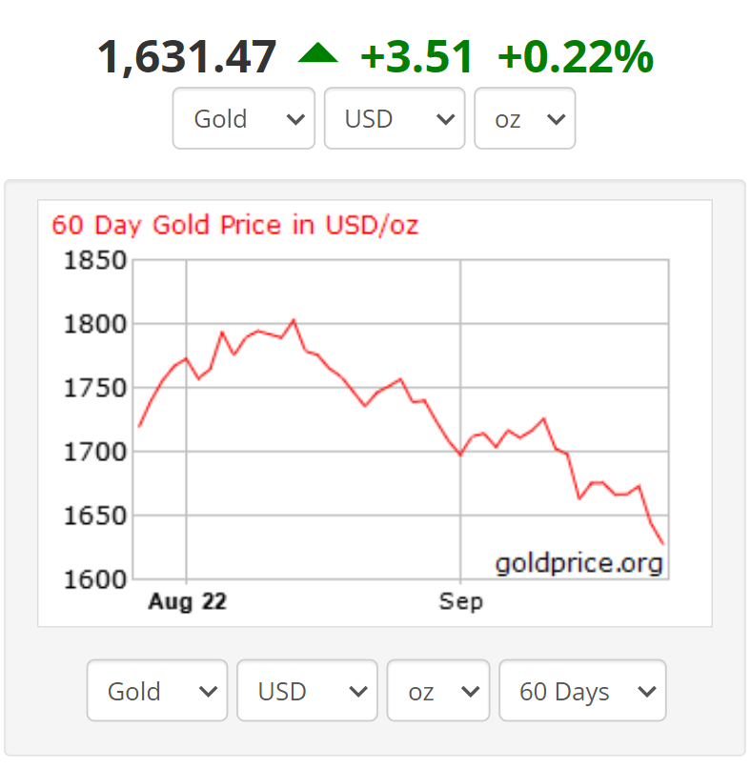
Task: Expand the oz dropdown below the chart
Action: [437, 691]
